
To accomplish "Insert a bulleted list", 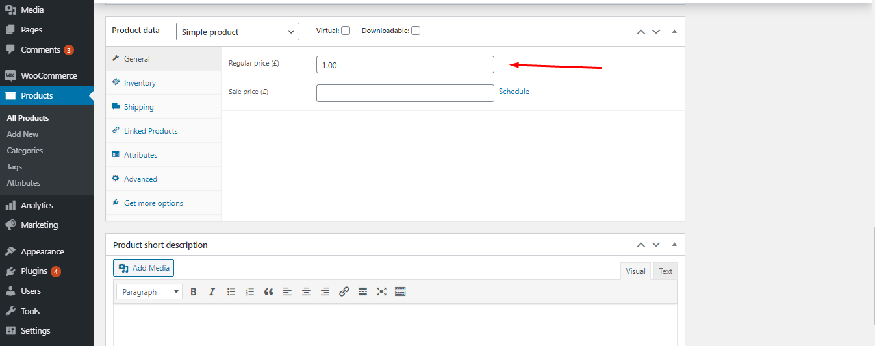I will (231, 292).
